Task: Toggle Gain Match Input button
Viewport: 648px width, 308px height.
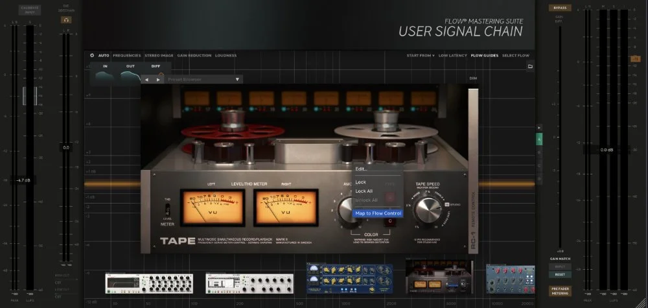Action: click(x=560, y=267)
